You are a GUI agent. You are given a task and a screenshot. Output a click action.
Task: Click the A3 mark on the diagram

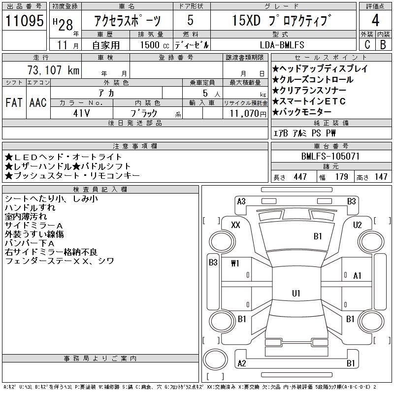point(241,201)
